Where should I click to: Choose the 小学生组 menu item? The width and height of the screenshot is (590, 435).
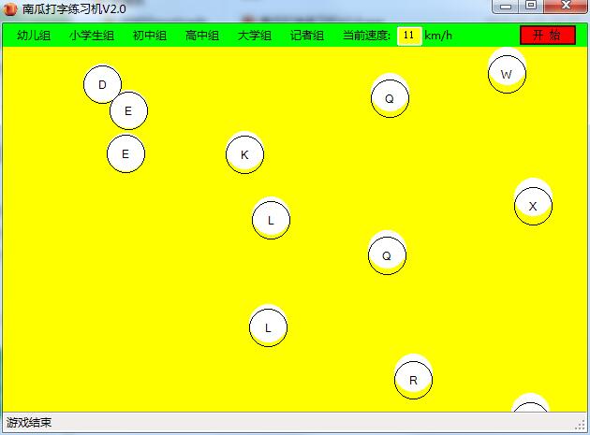tap(92, 36)
